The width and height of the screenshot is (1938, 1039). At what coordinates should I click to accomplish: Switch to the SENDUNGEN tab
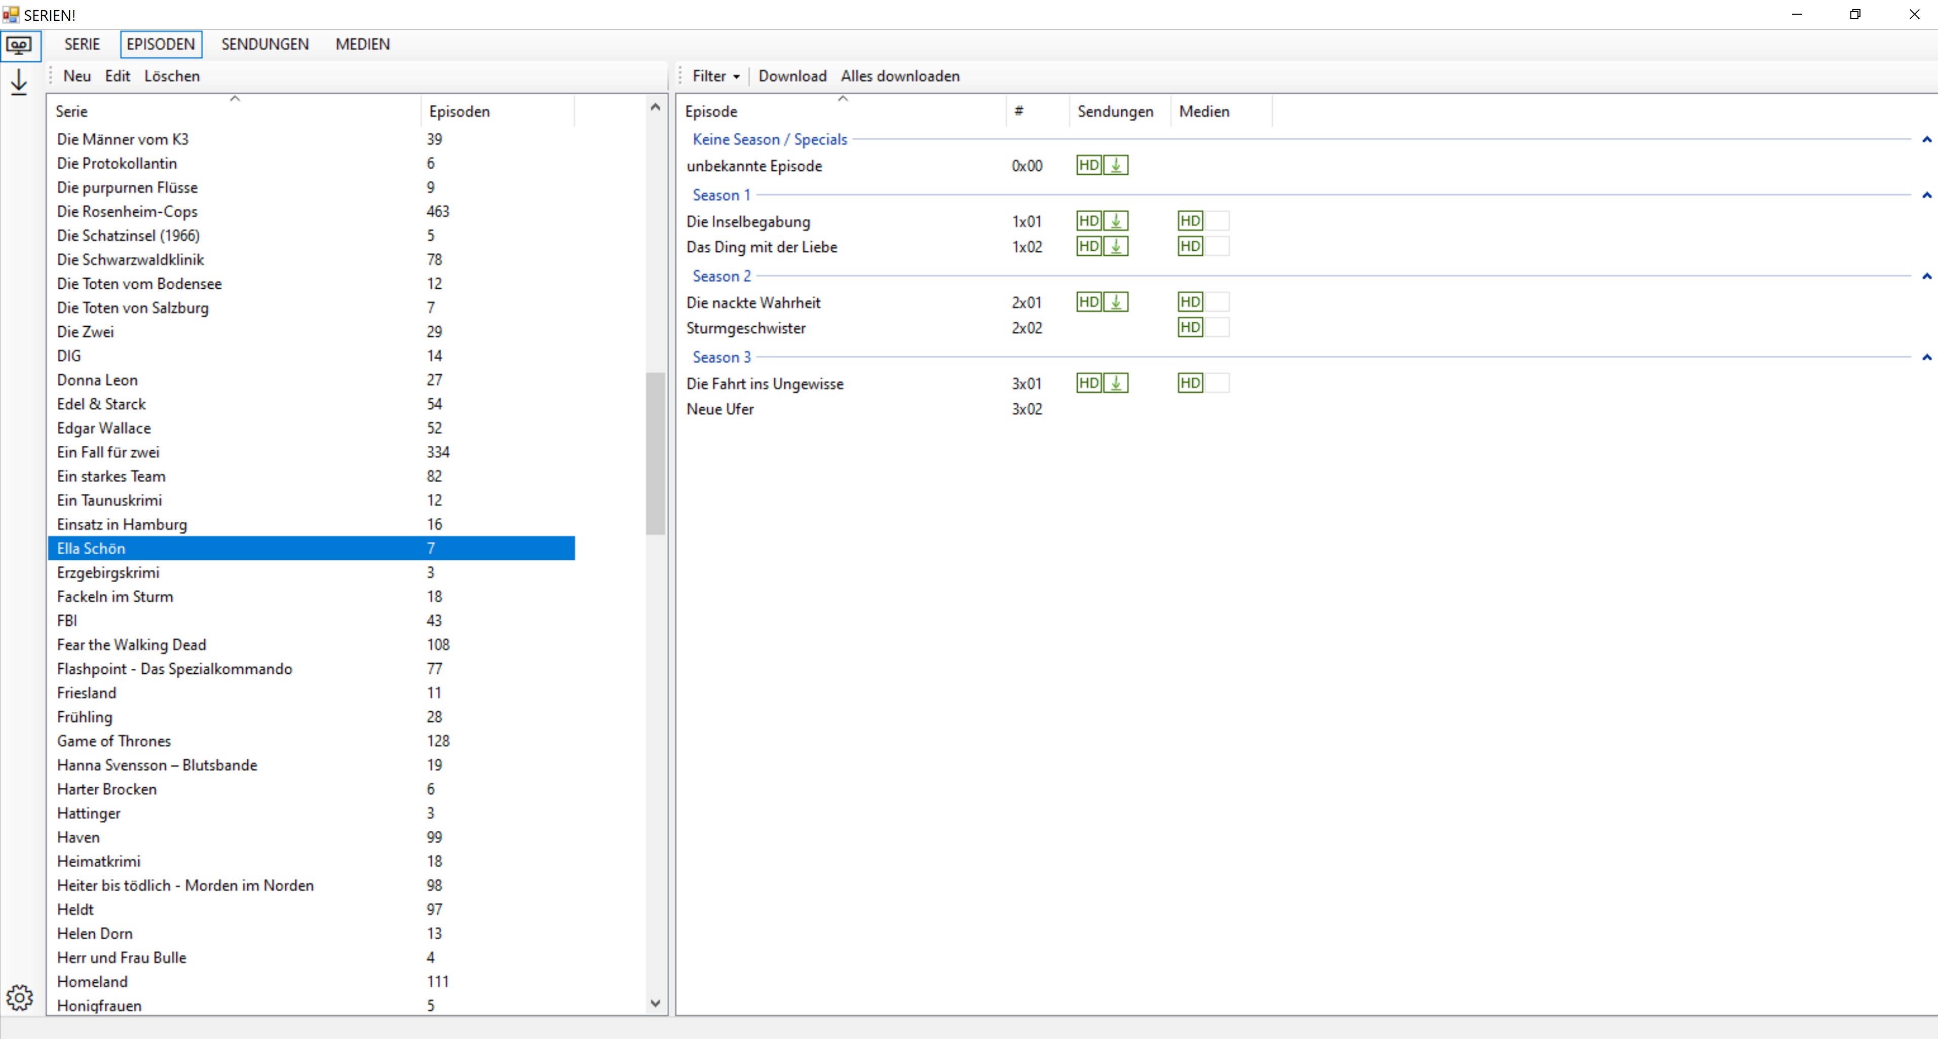pos(265,45)
